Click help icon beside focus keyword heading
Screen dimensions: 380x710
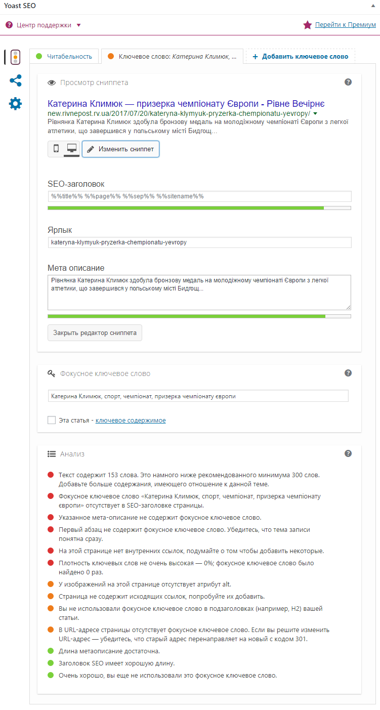pos(348,373)
